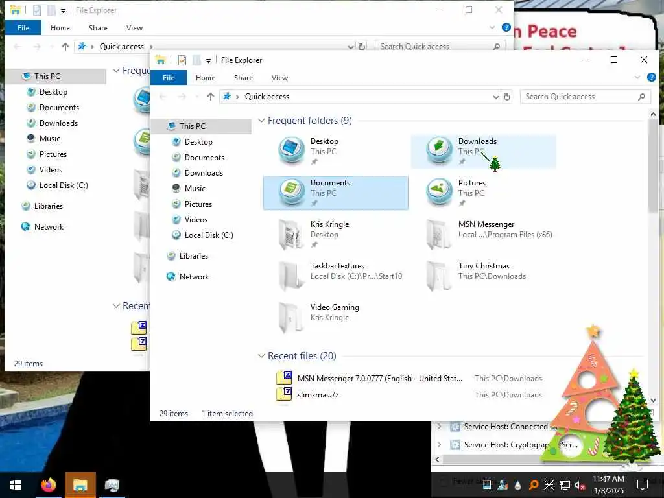Open the Video Gaming folder

coord(335,317)
